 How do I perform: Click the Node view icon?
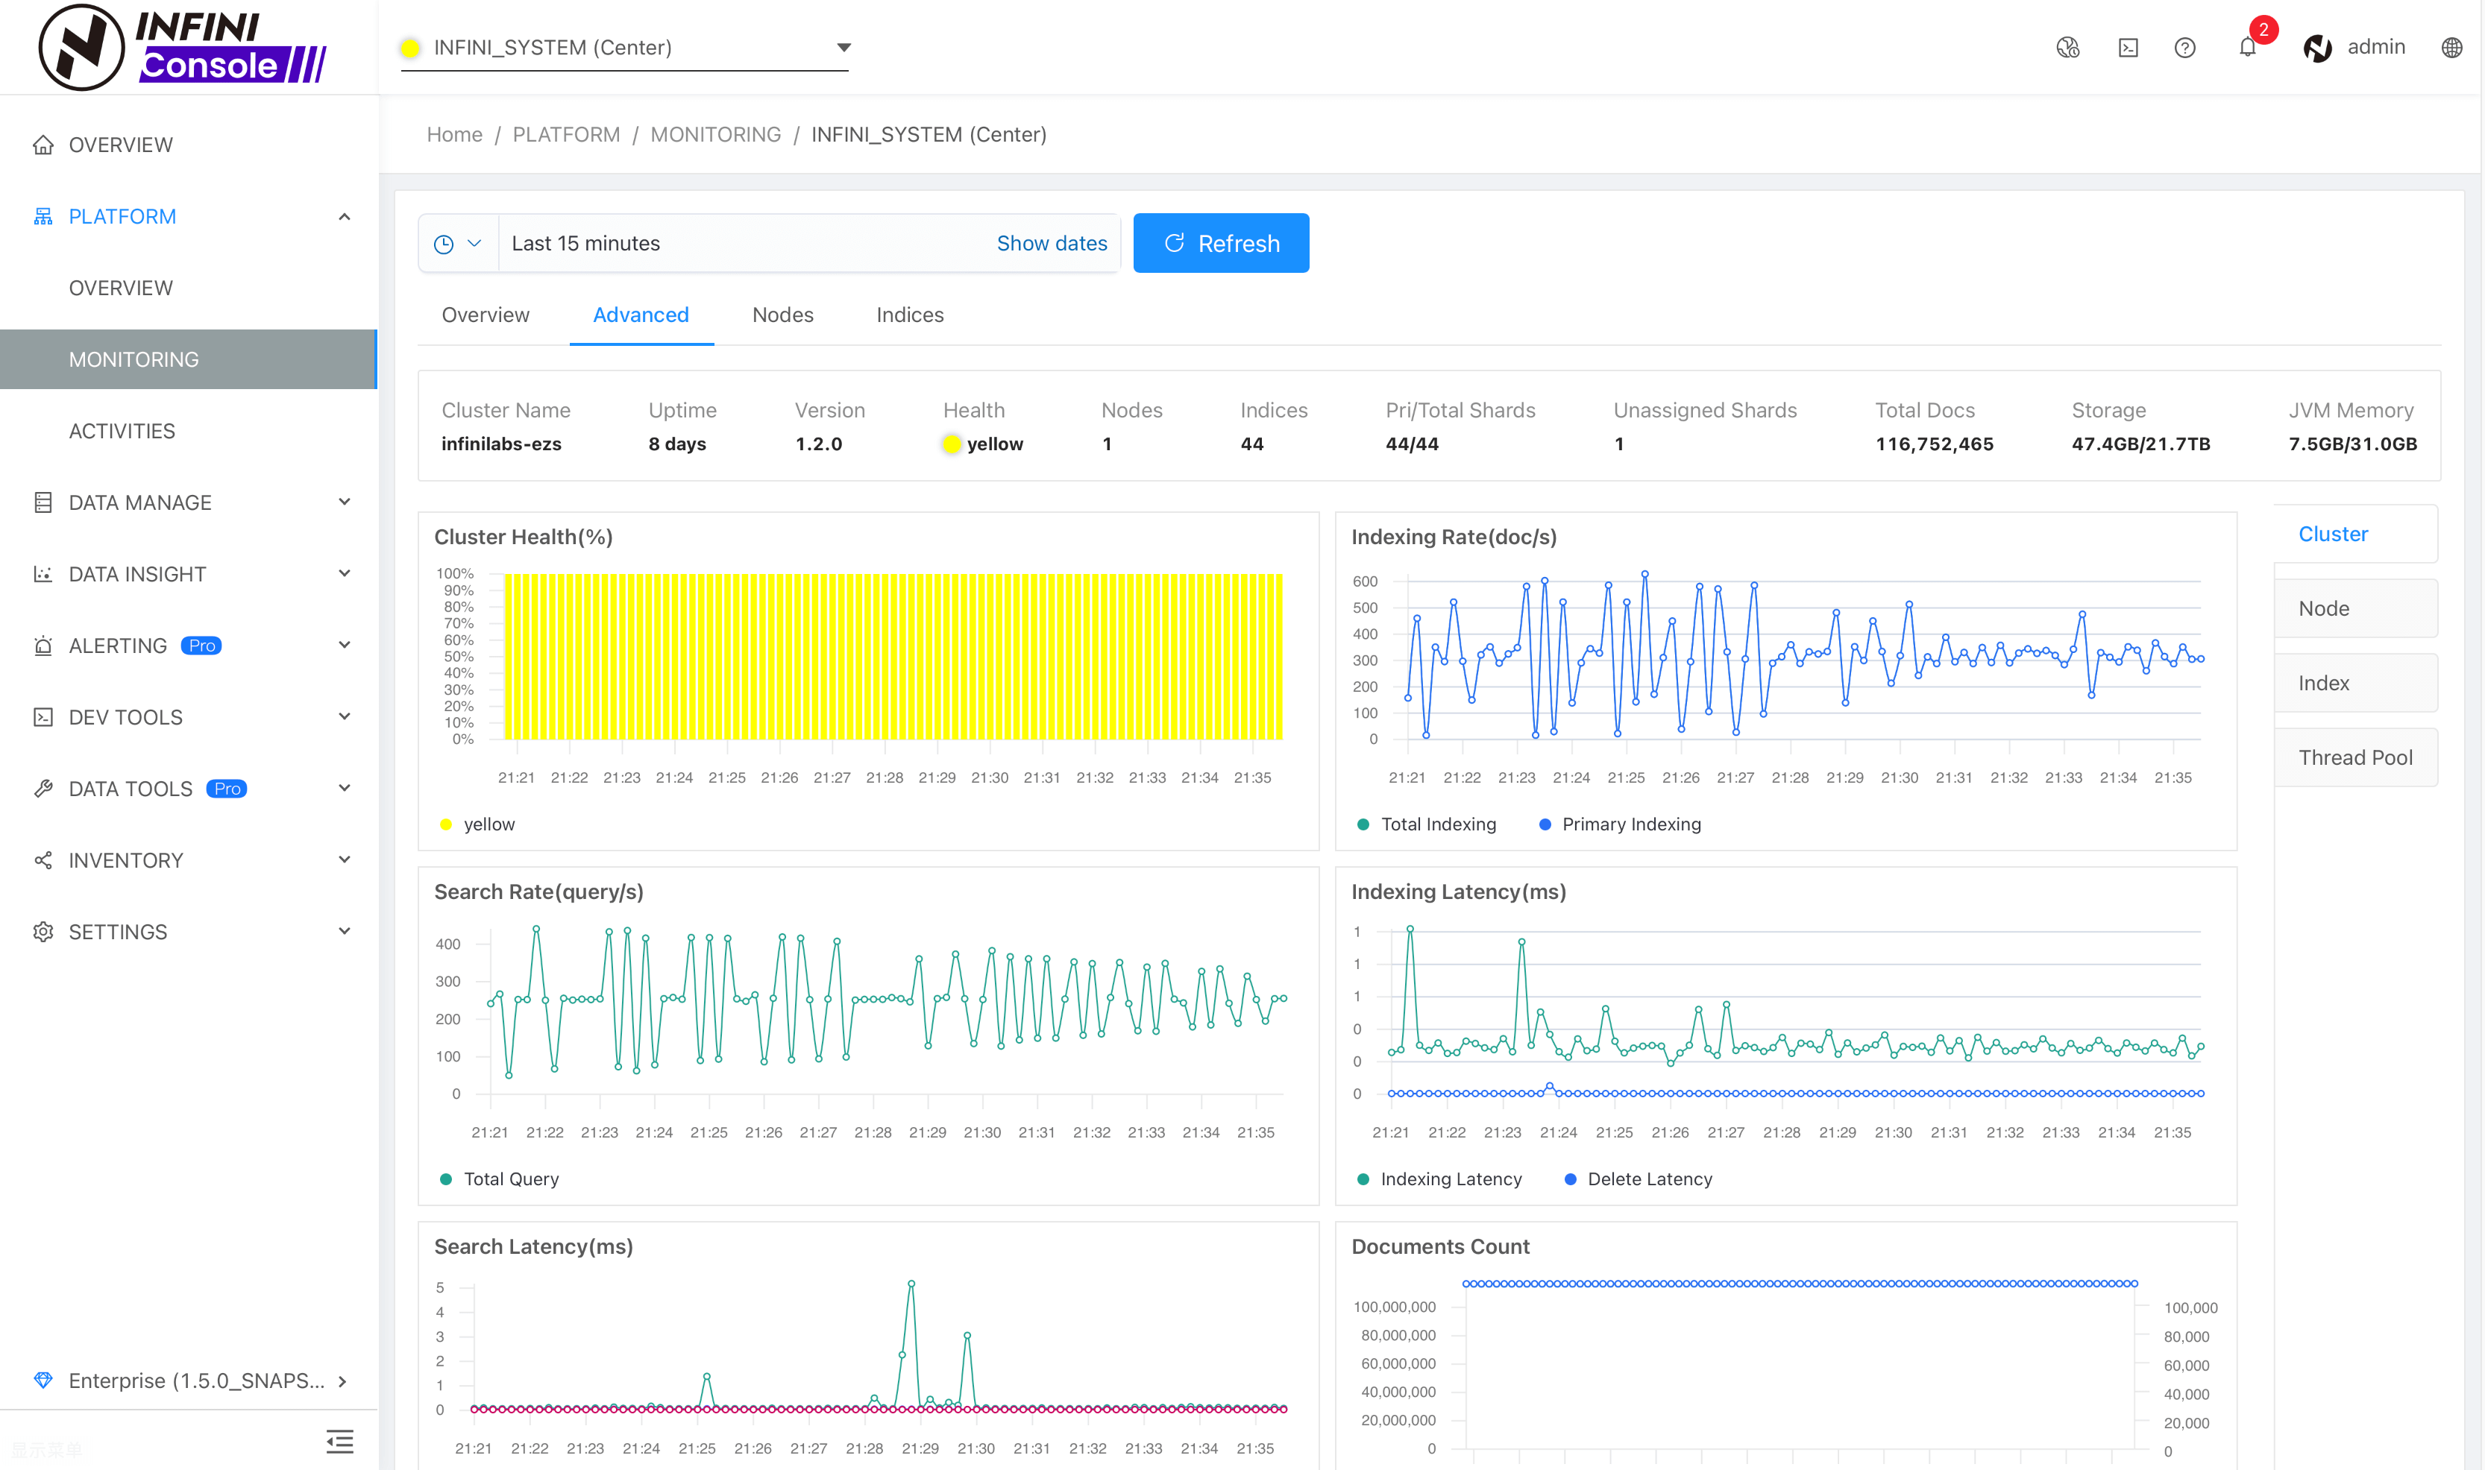point(2354,608)
